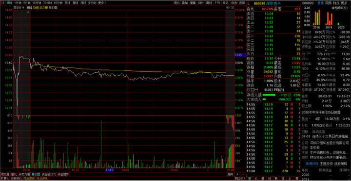Toggle the 均线 average line indicator
Screen dimensions: 351x181
tap(36, 7)
